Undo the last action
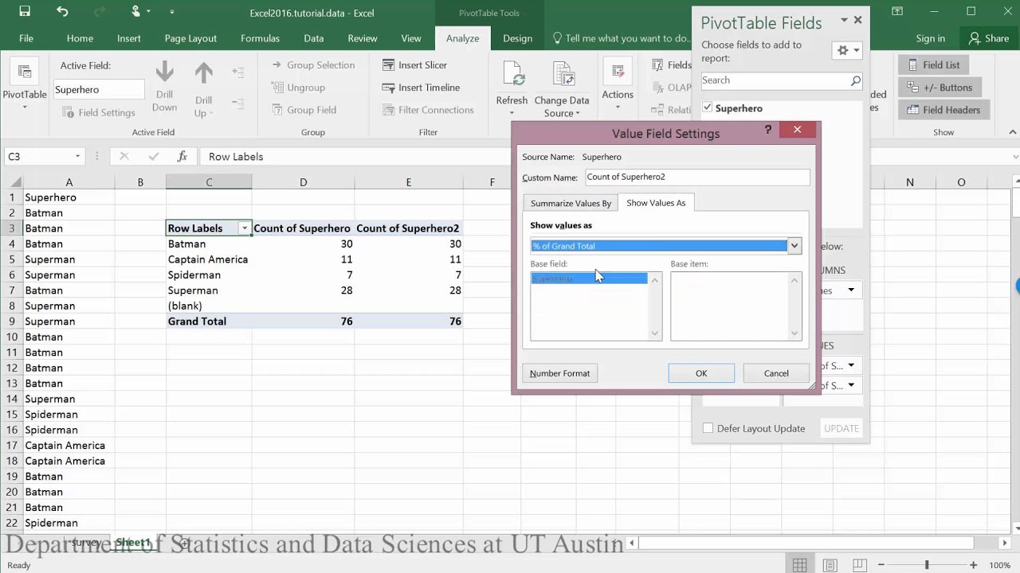Image resolution: width=1020 pixels, height=573 pixels. click(x=62, y=12)
